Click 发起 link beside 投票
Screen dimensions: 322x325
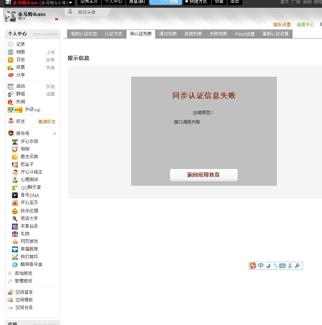[x=51, y=68]
